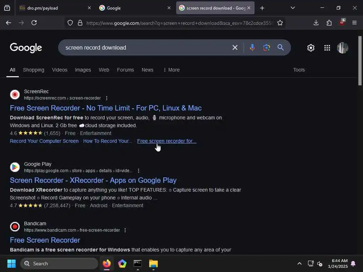Open the Downloads panel

coord(316,23)
